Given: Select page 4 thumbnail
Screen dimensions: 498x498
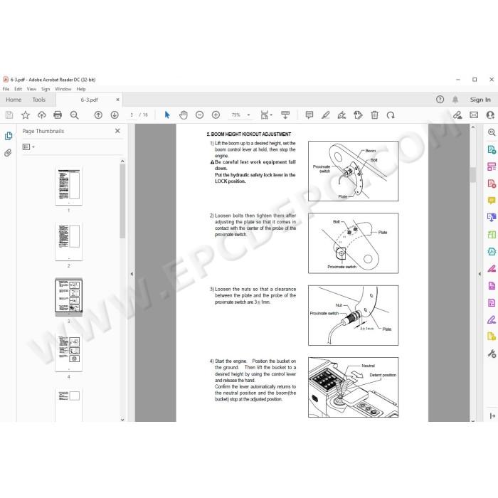Looking at the screenshot, I should tap(68, 352).
